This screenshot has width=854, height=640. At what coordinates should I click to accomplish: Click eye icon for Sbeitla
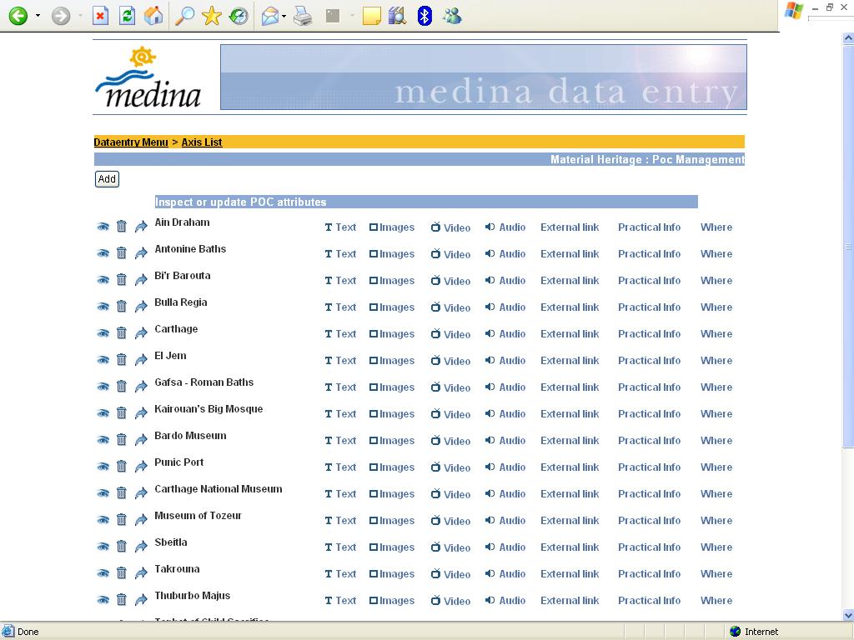tap(103, 547)
